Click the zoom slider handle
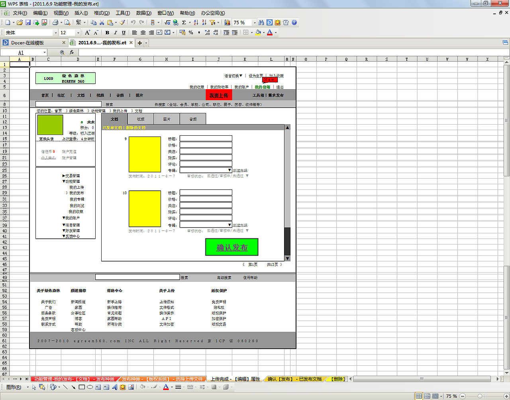Viewport: 510px width, 400px height. tap(480, 396)
